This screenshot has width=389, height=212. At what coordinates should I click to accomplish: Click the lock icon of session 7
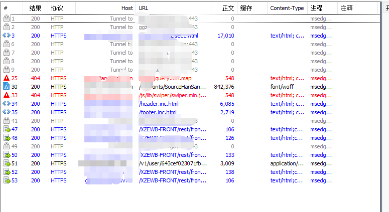[x=7, y=53]
